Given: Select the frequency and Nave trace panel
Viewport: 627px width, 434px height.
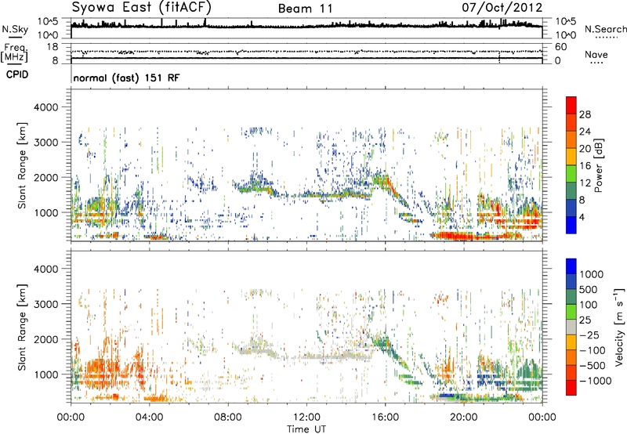Looking at the screenshot, I should click(x=306, y=53).
